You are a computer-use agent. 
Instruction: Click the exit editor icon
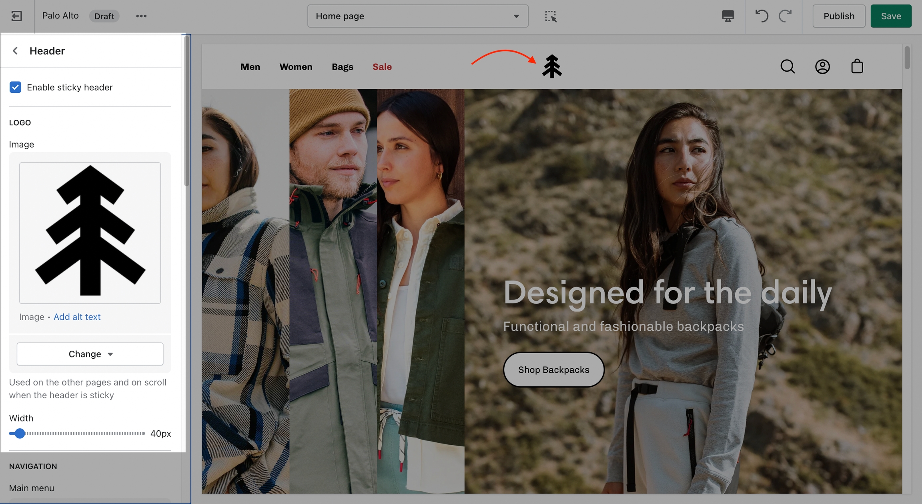coord(16,16)
